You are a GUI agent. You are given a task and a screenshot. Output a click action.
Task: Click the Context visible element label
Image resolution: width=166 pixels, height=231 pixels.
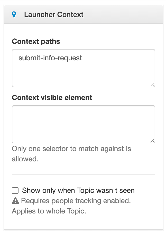coord(52,97)
